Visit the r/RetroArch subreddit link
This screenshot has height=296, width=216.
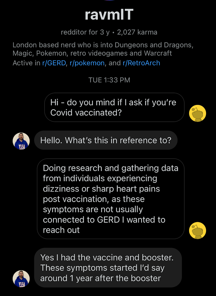click(x=141, y=63)
